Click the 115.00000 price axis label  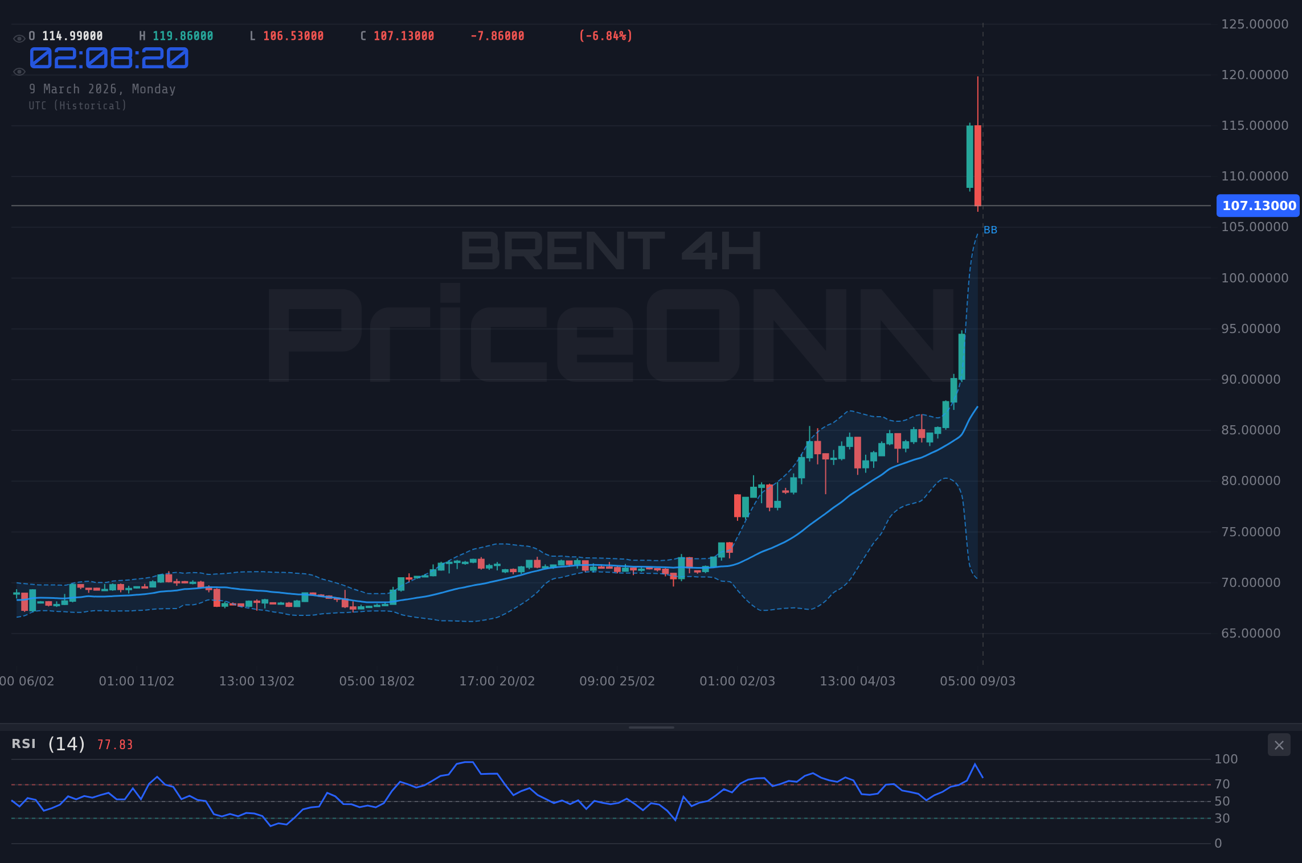tap(1255, 126)
